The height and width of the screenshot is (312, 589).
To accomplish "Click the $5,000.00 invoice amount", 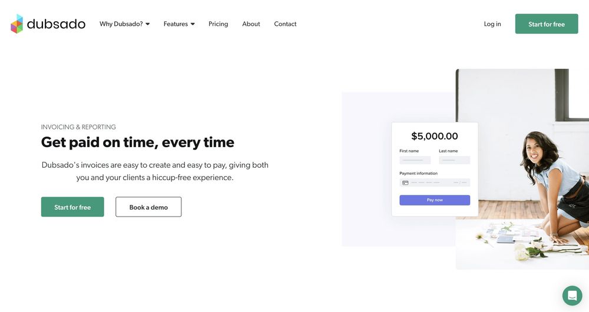I will 434,136.
